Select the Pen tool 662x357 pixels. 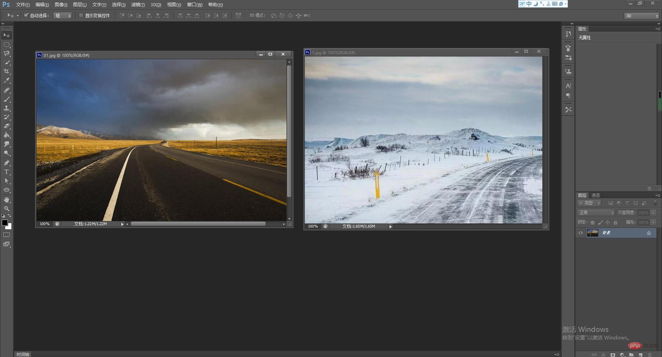[x=7, y=163]
